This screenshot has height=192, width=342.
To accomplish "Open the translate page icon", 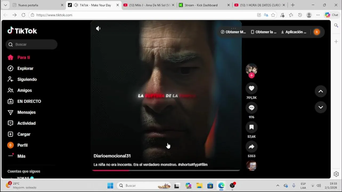I will point(266,15).
